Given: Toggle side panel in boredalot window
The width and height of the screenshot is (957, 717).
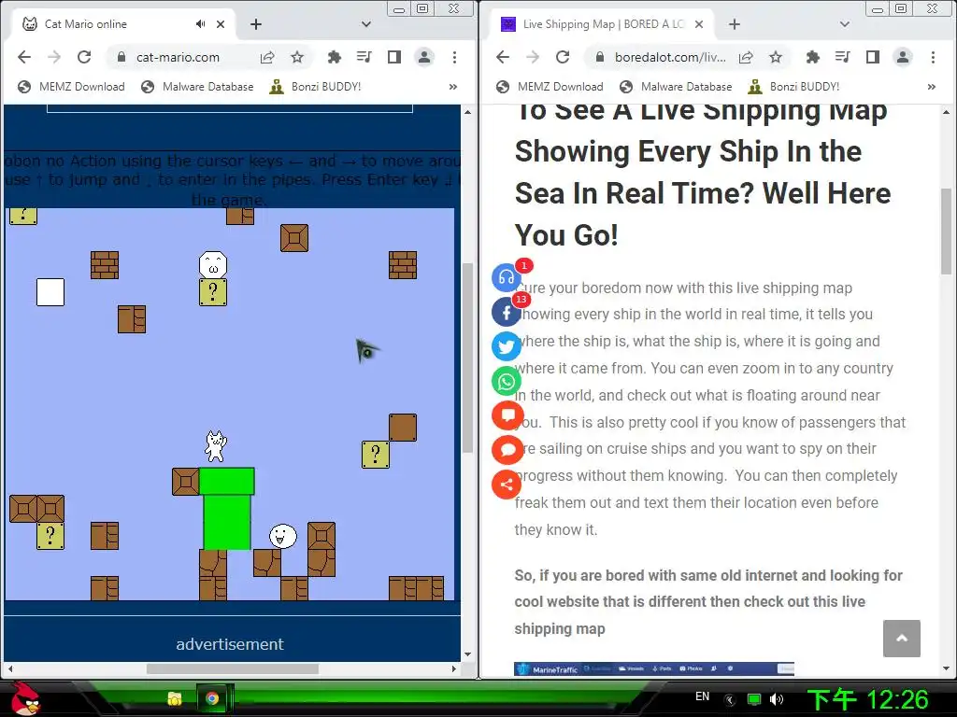Looking at the screenshot, I should click(x=873, y=57).
